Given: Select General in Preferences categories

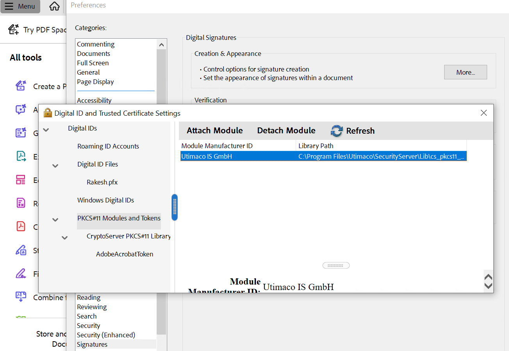Looking at the screenshot, I should pos(88,72).
